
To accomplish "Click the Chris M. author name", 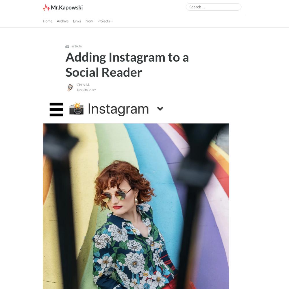I will coord(83,85).
